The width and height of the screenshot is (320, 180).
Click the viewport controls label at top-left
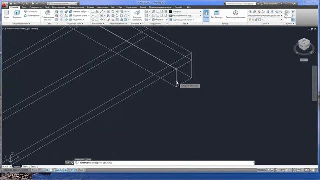20,29
